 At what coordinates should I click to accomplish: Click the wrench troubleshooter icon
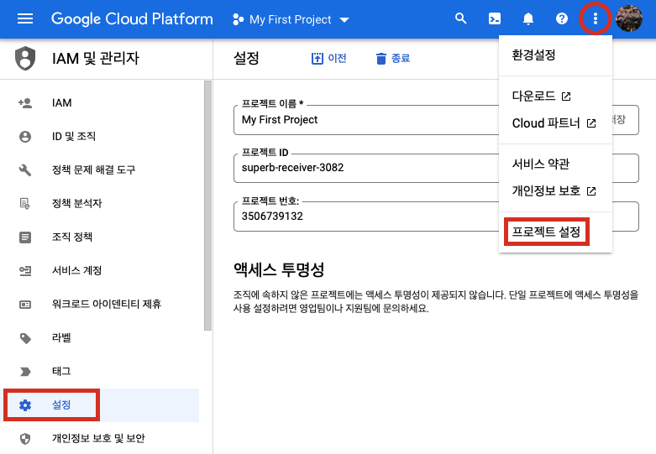25,170
